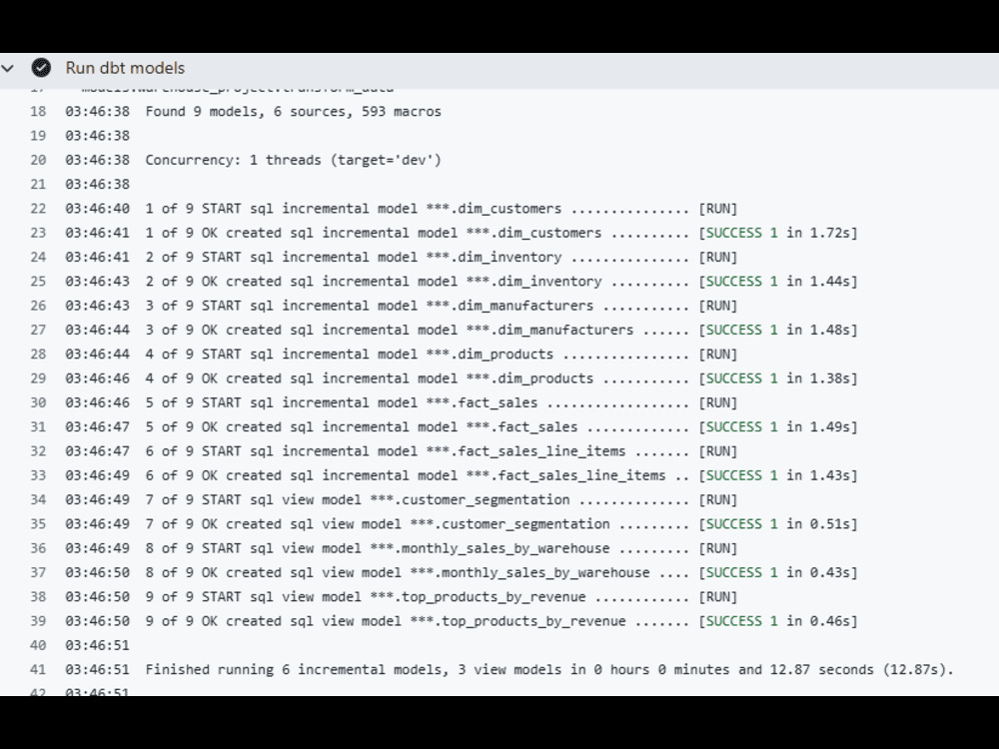
Task: Select the '8 of 9 START' monthly_sales_by_warehouse line
Action: (x=441, y=548)
